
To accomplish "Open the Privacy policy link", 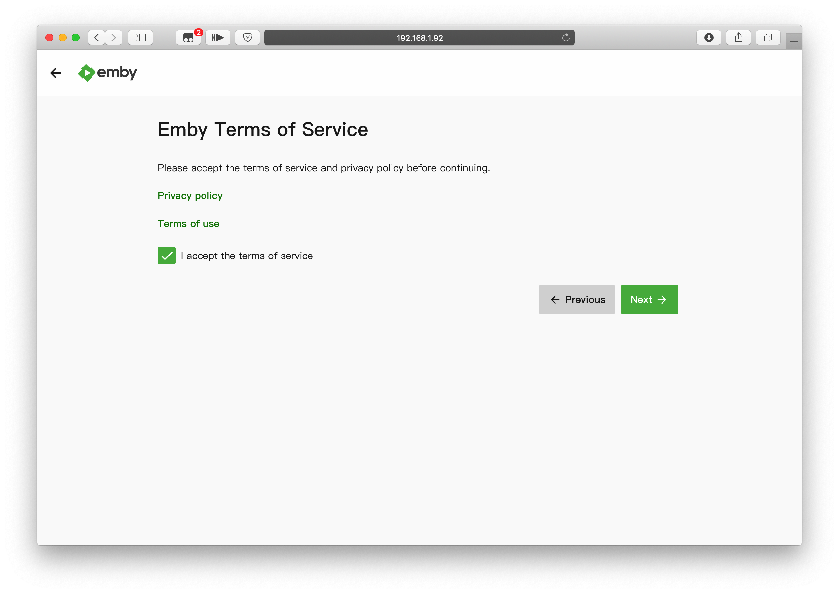I will click(x=190, y=196).
